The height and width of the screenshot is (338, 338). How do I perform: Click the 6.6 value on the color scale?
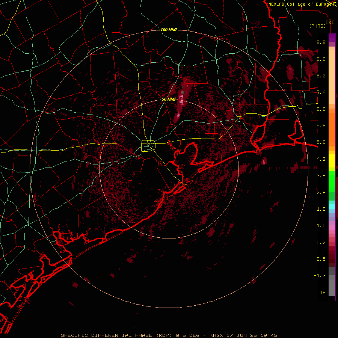321,109
